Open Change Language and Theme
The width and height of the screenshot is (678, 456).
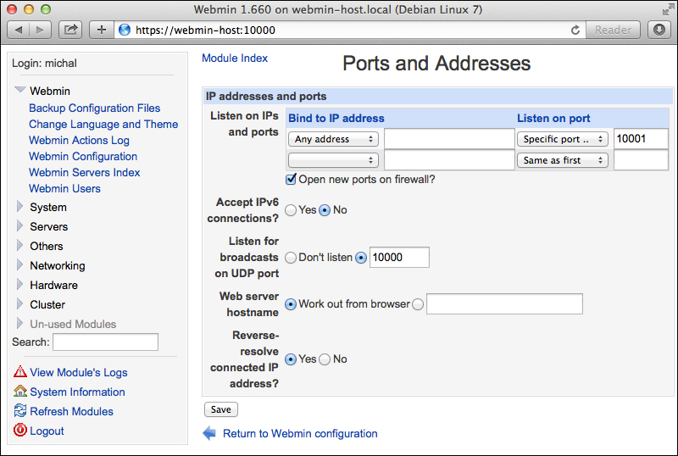coord(103,124)
